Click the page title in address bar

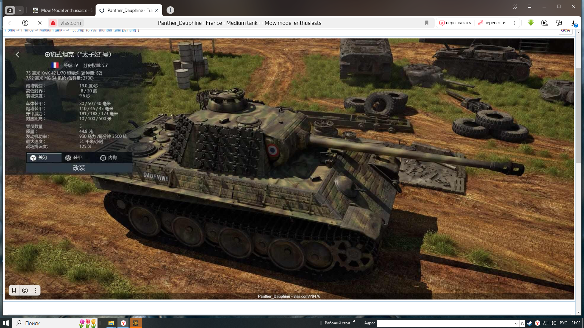point(240,23)
